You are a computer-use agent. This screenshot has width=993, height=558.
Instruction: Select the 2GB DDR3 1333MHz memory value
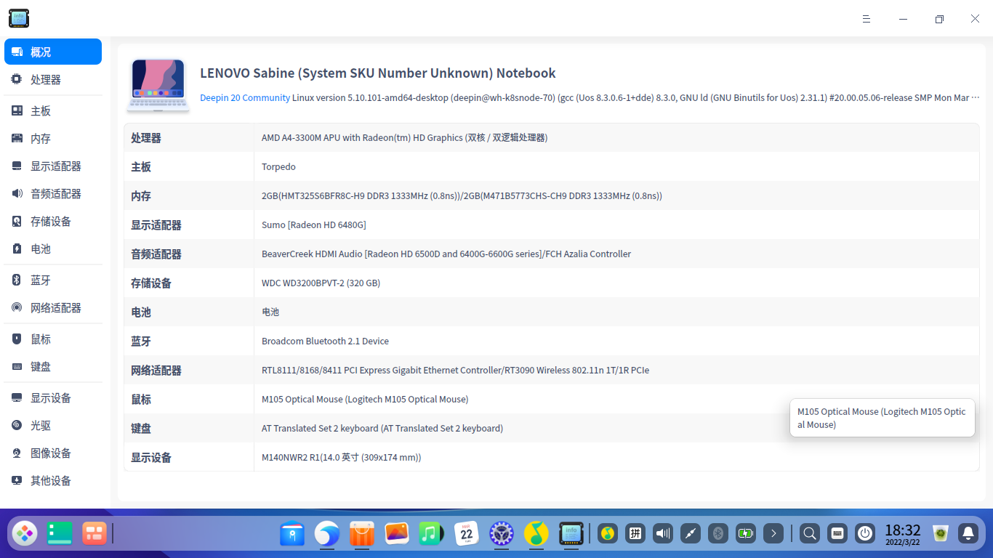pyautogui.click(x=462, y=195)
